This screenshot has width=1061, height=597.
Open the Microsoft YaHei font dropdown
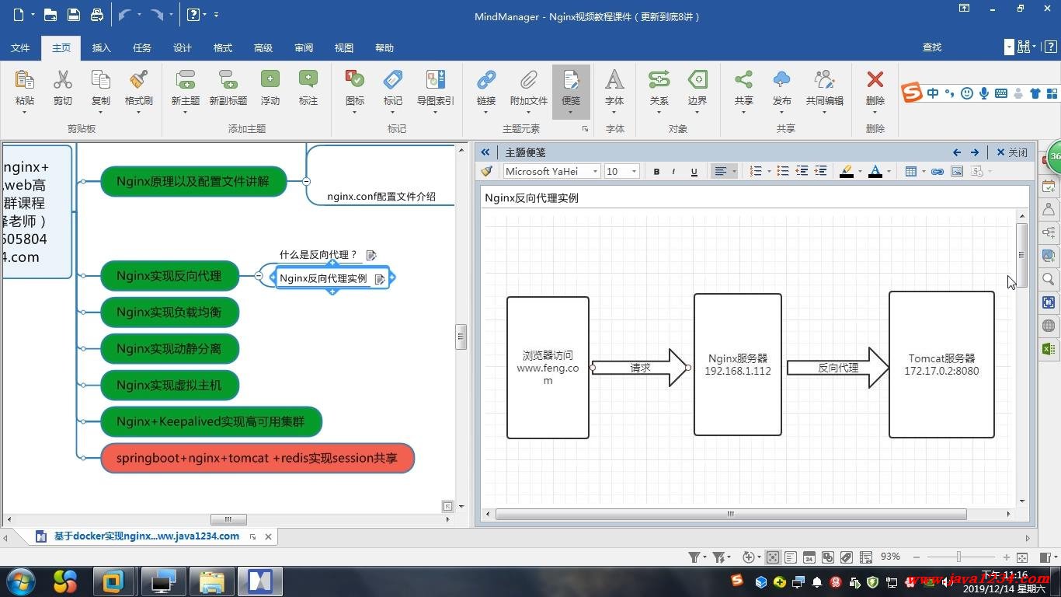point(596,171)
